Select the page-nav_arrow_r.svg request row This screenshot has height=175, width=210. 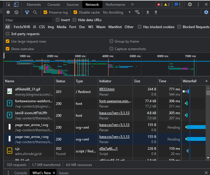tap(105, 139)
